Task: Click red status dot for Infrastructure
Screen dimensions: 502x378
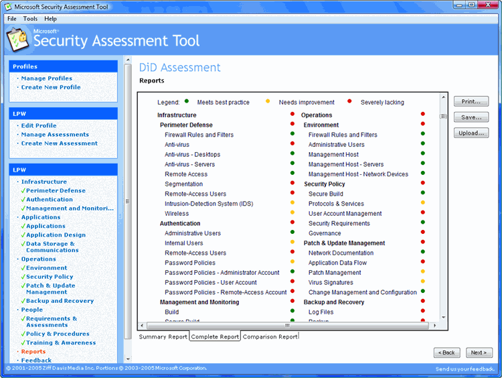Action: 292,114
